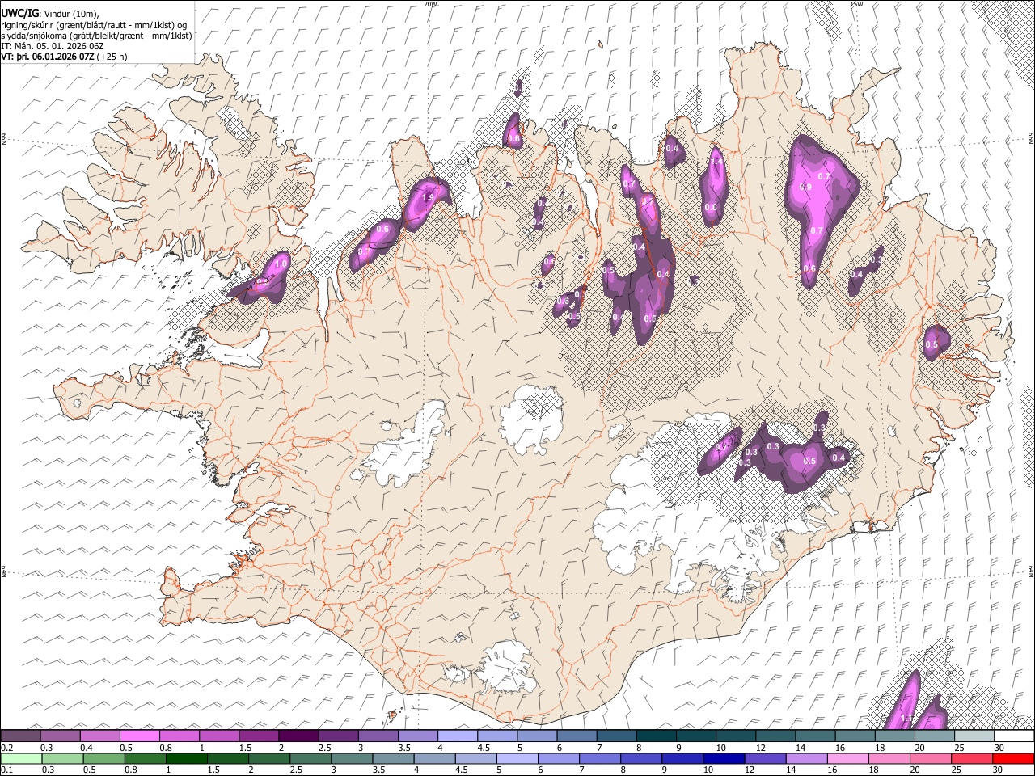Click the 'IT: Mán. 05. 01. 2026 06Z' line

point(52,47)
